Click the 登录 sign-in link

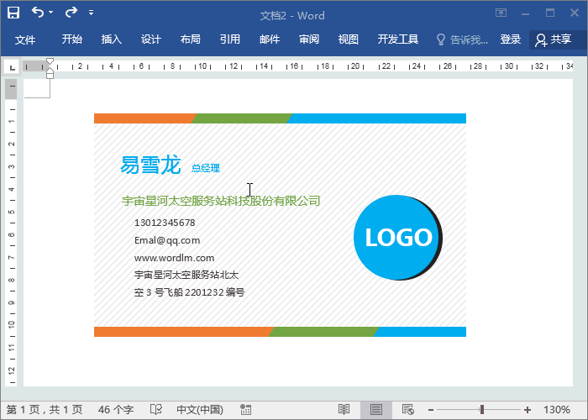point(511,39)
